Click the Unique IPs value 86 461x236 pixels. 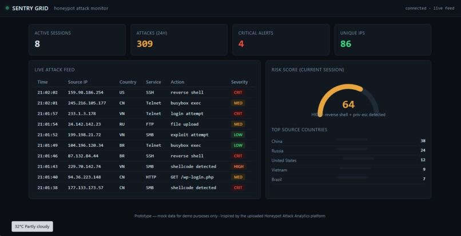coord(345,44)
